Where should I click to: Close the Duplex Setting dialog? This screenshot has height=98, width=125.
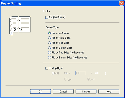(x=121, y=3)
